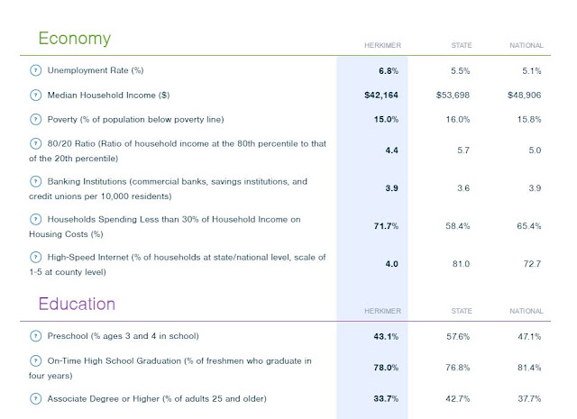Click Herkimer median income value $42,164
The width and height of the screenshot is (577, 419).
(381, 96)
